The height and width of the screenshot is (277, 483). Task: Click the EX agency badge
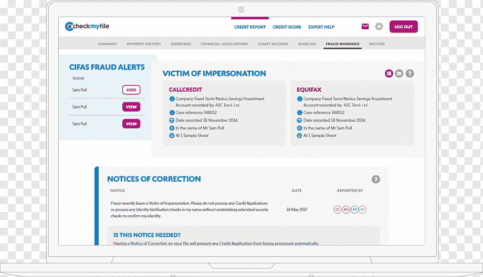coord(354,209)
